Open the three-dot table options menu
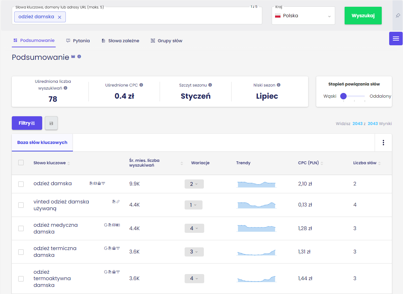Screen dimensions: 403x294 click(383, 143)
